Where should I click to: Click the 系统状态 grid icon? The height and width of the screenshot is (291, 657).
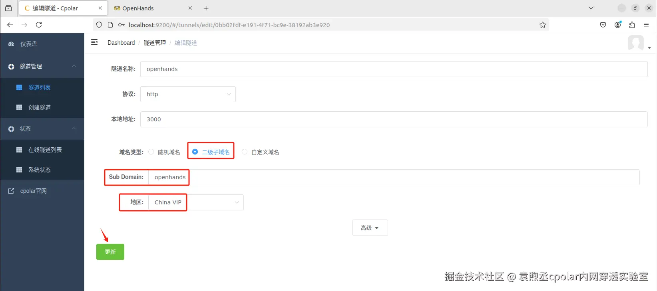click(x=19, y=170)
